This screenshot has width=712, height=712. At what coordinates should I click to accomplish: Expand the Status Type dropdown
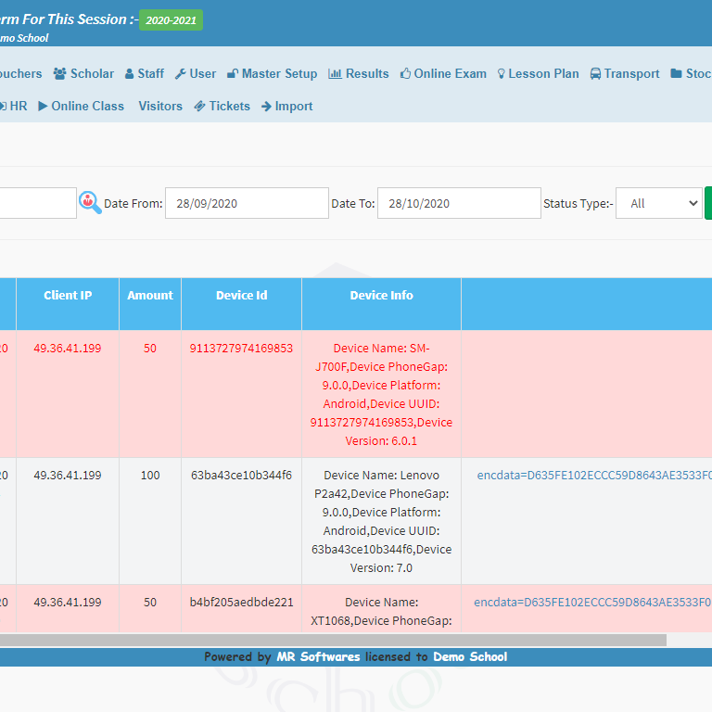click(658, 204)
